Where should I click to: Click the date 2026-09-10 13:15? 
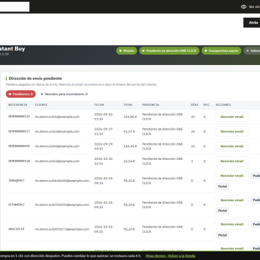pyautogui.click(x=104, y=117)
